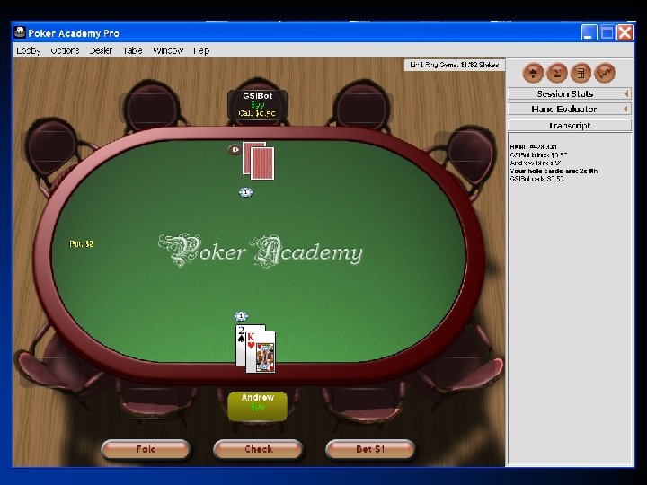Open the sigma statistics round button
Image resolution: width=647 pixels, height=485 pixels.
coord(557,73)
